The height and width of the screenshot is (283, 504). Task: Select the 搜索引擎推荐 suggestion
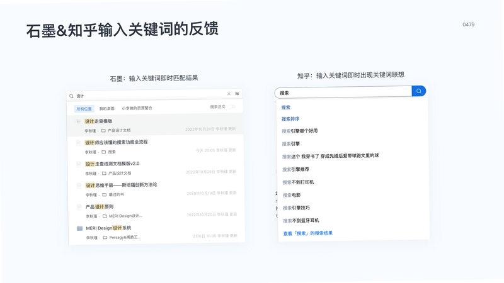coord(295,169)
